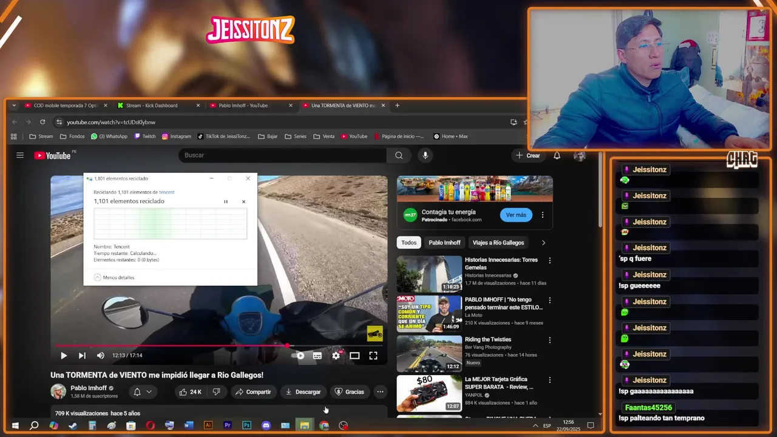Open account avatar menu
777x437 pixels.
click(580, 155)
